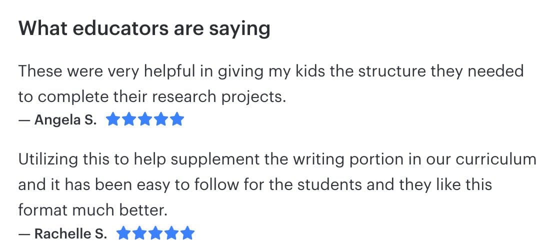Click the "What educators are saying" heading
The height and width of the screenshot is (251, 546).
point(144,29)
